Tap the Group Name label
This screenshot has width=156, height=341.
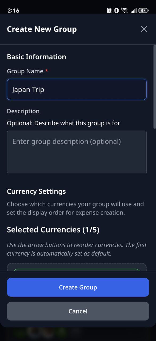click(25, 71)
